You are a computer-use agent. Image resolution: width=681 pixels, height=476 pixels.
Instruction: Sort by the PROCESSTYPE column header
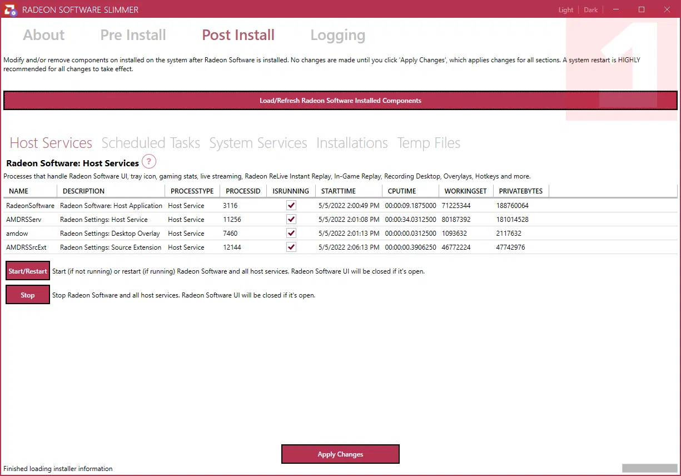[x=192, y=191]
